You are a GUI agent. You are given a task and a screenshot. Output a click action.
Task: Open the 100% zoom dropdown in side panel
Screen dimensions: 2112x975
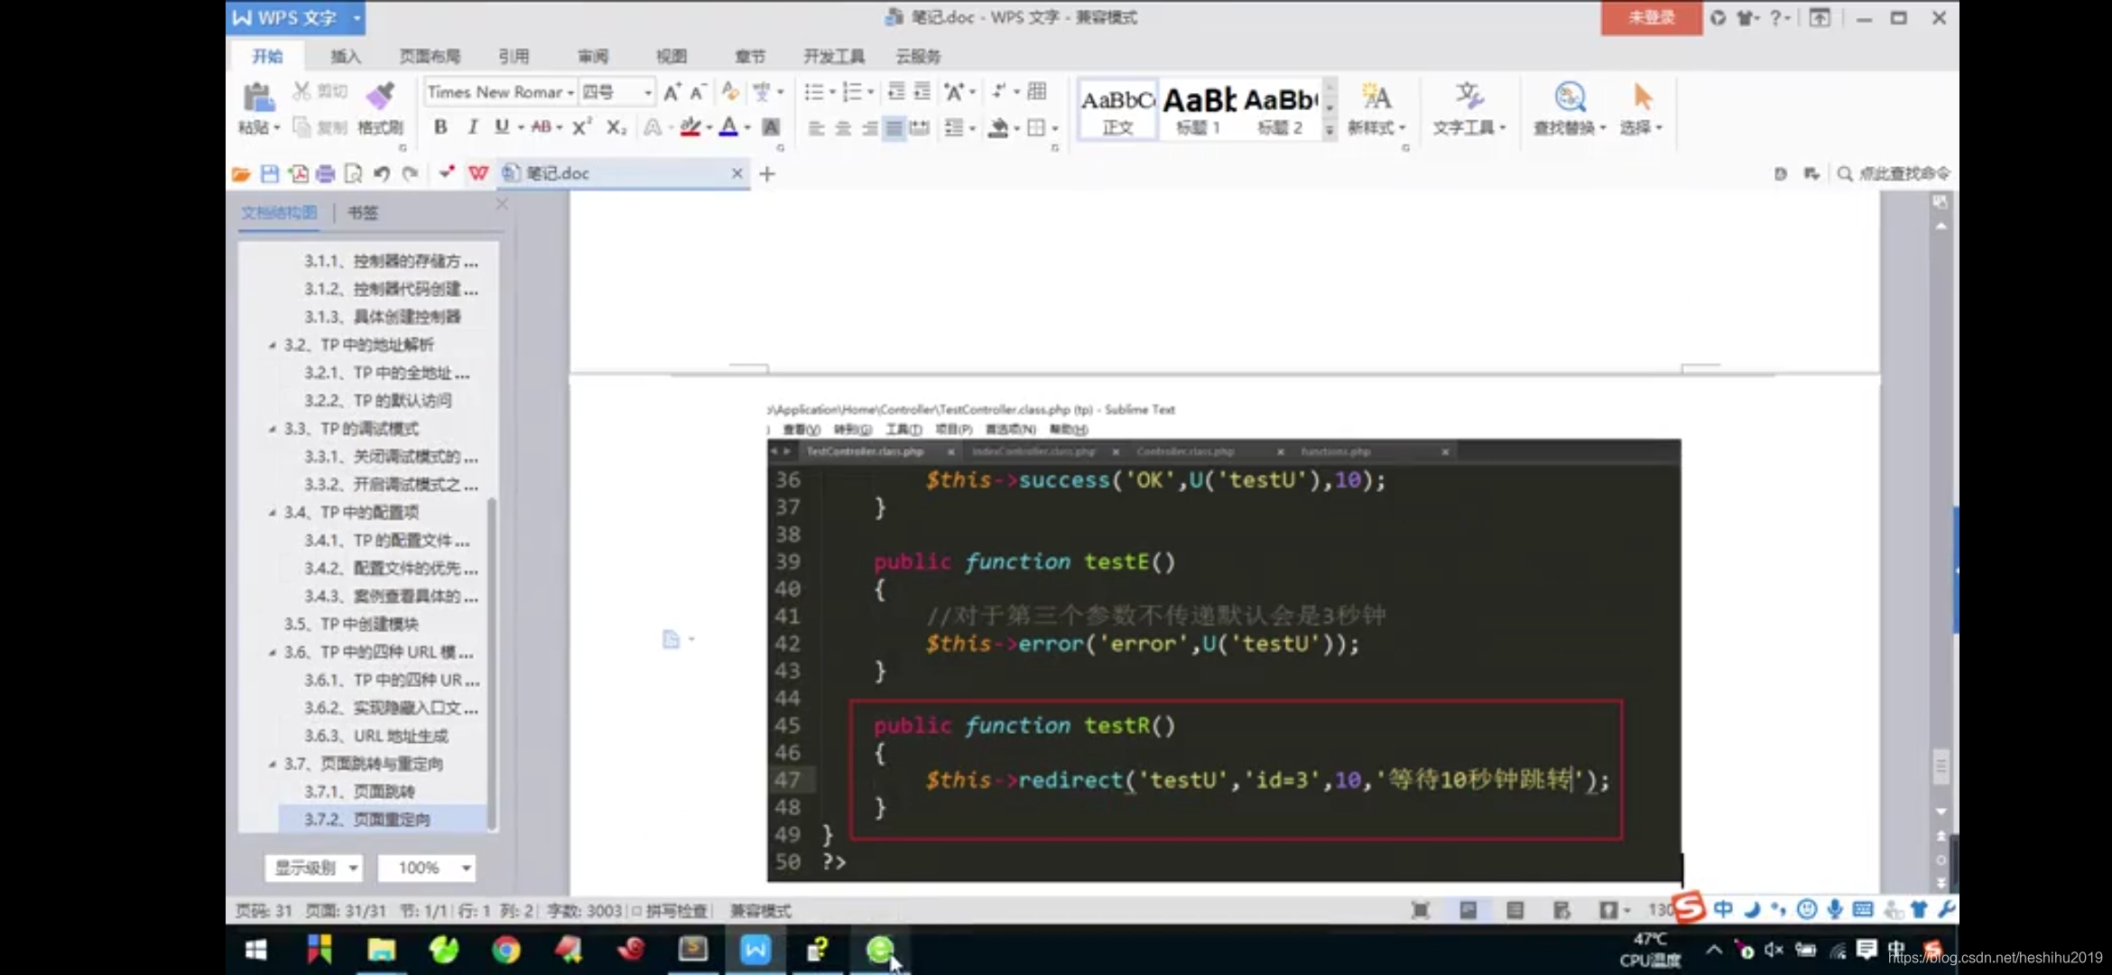(x=427, y=868)
